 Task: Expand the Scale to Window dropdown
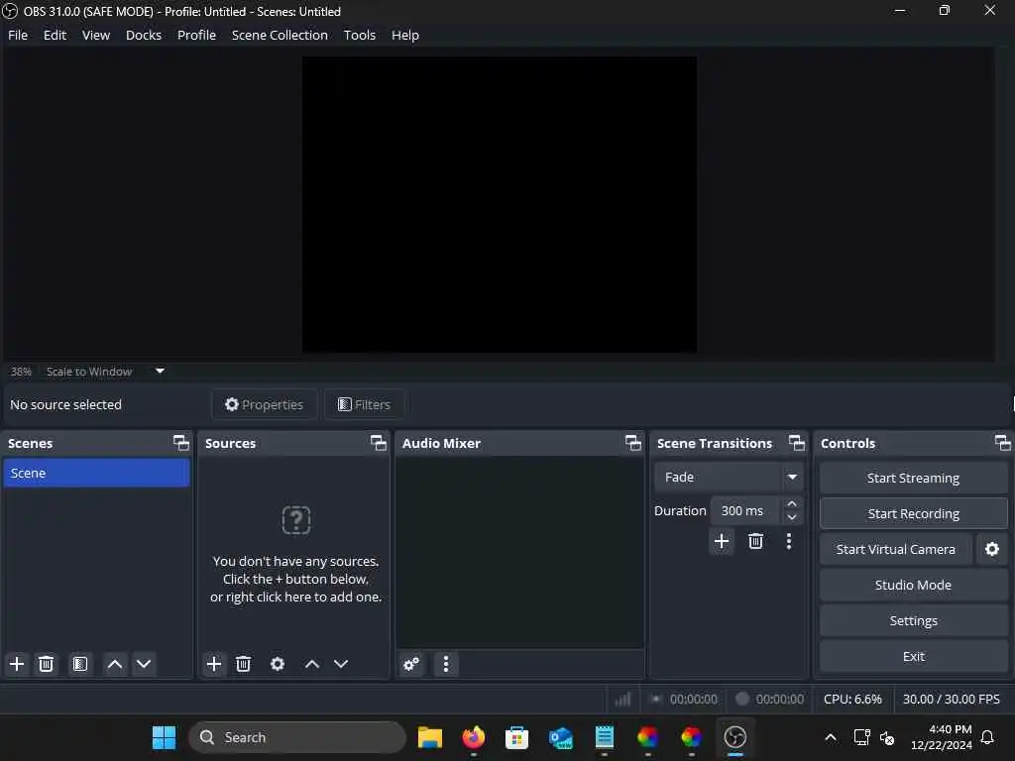click(160, 372)
